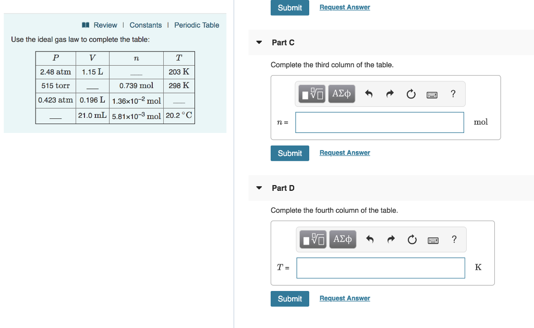Click the undo arrow in Part C toolbar

pos(368,94)
